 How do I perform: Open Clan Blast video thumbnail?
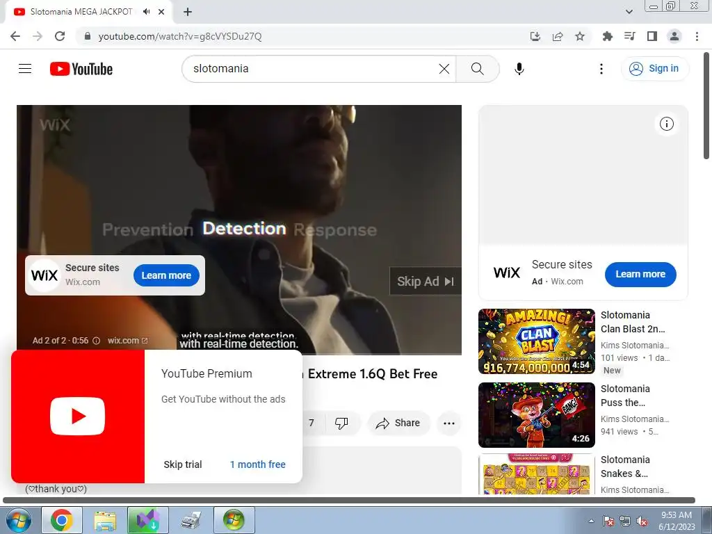point(537,341)
